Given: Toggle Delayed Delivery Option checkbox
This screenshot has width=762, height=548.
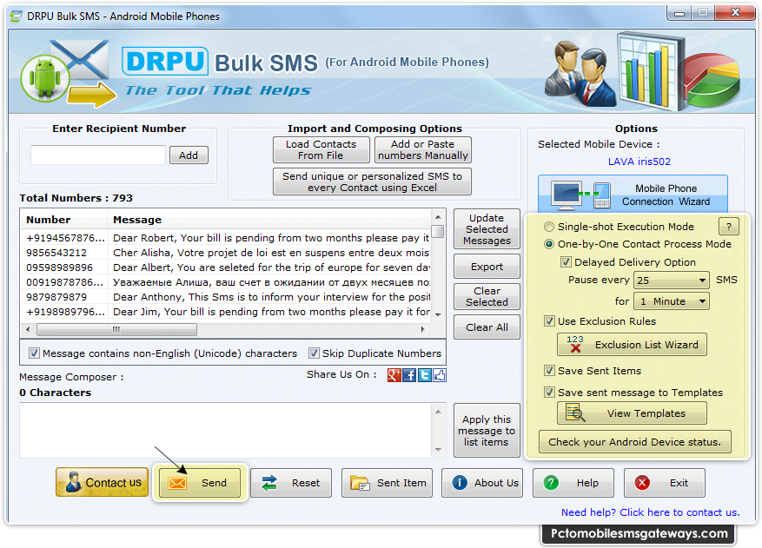Looking at the screenshot, I should tap(566, 262).
